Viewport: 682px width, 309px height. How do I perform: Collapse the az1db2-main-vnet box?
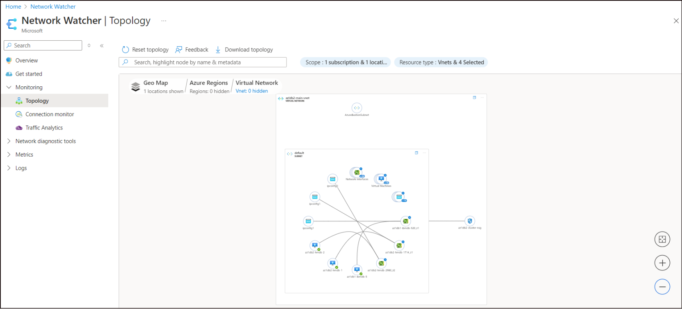474,98
